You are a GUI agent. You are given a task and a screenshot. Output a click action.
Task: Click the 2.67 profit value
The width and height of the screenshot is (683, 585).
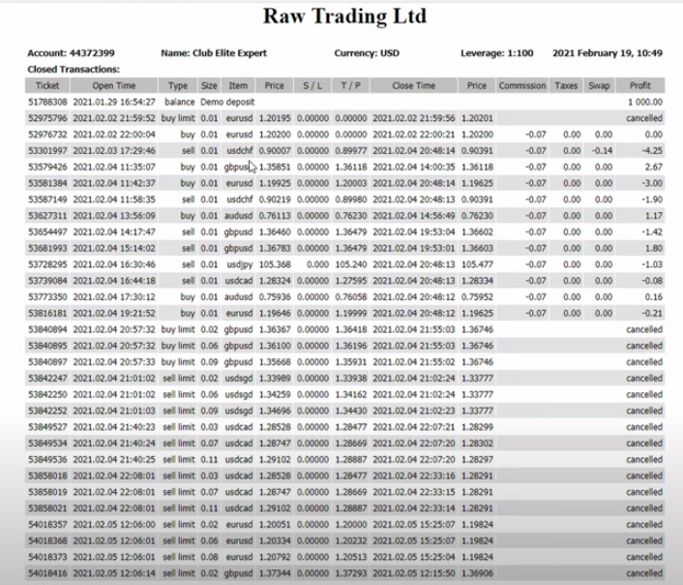654,168
